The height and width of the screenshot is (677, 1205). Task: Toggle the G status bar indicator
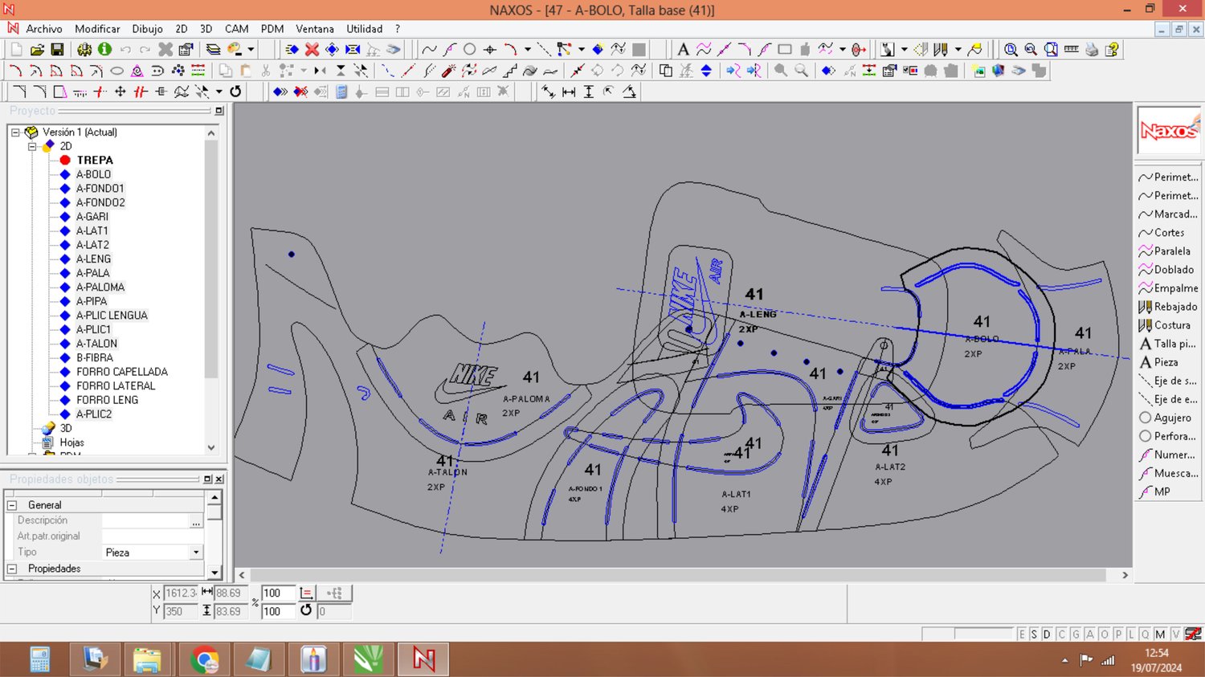click(x=1076, y=634)
